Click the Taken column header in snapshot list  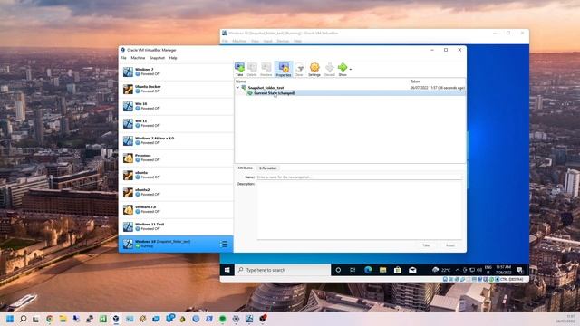[x=415, y=81]
